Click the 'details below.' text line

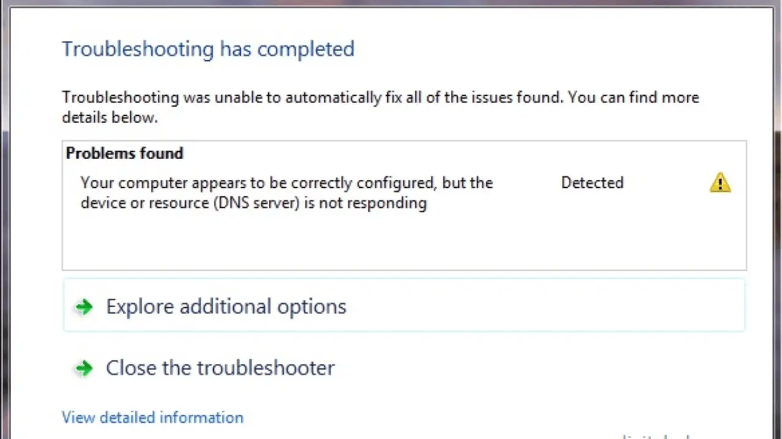click(110, 117)
